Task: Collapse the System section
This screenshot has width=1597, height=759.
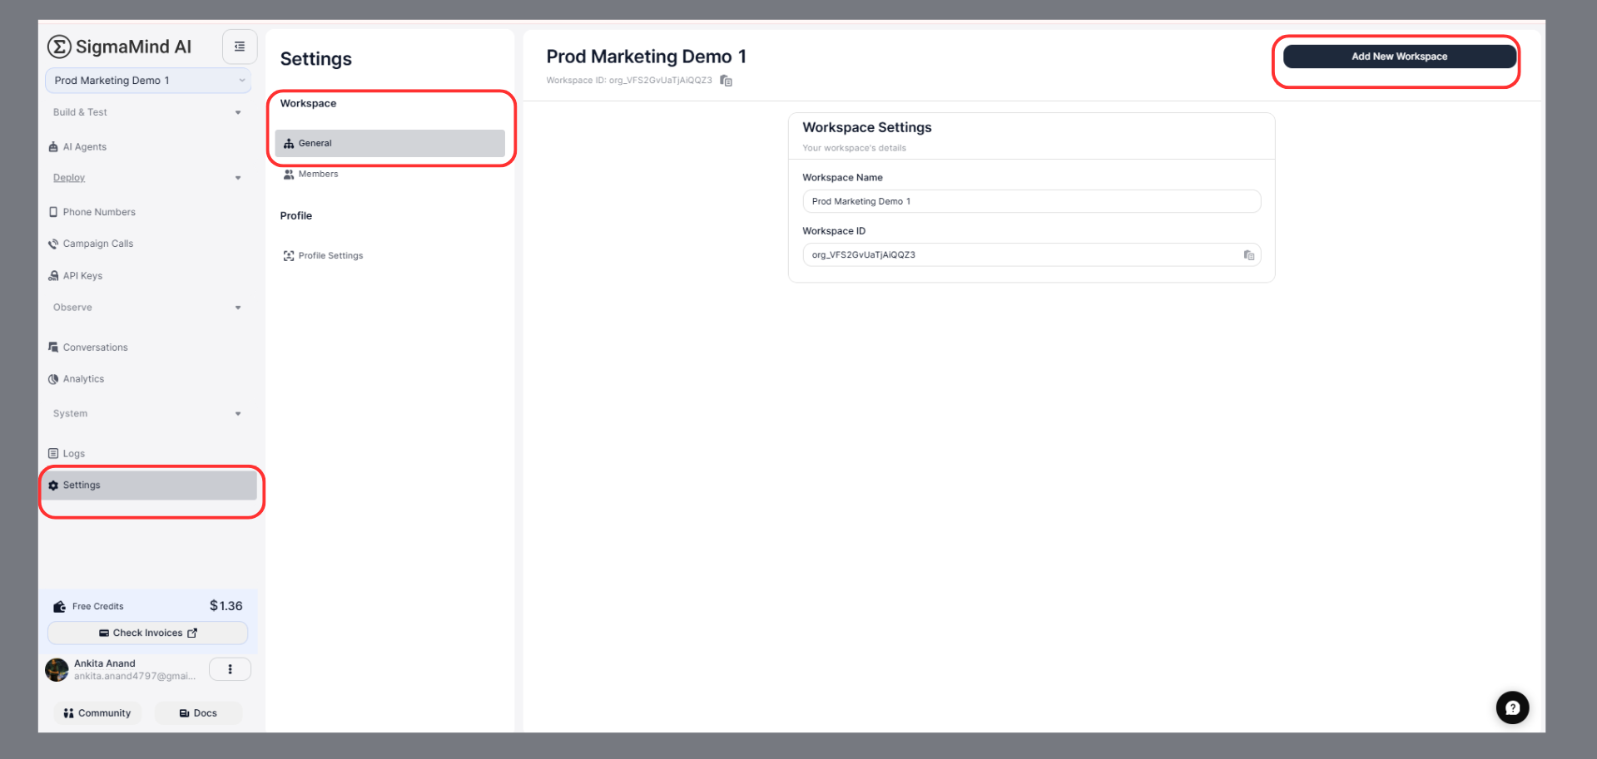Action: 238,414
